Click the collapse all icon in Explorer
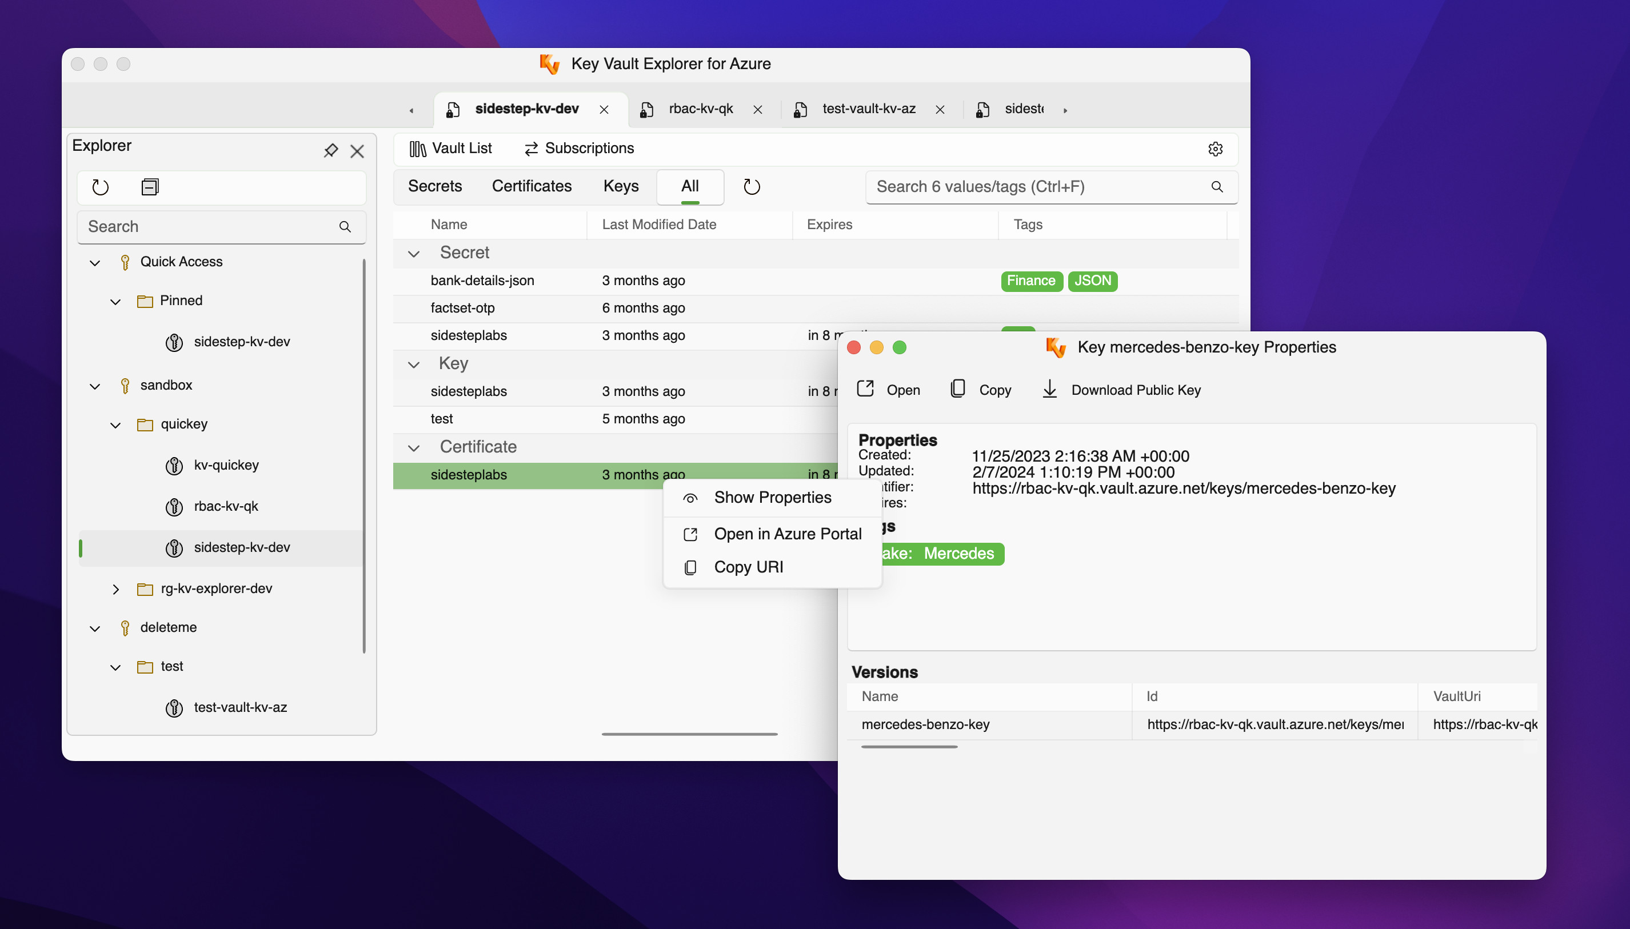1630x929 pixels. pos(150,187)
